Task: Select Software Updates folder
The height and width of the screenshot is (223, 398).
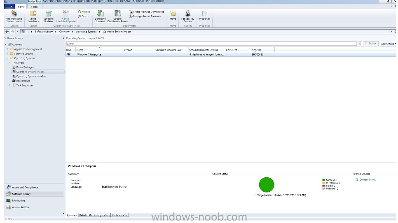Action: (x=24, y=54)
